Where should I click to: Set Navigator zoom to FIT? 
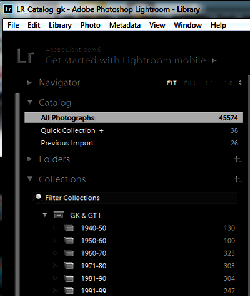coord(172,83)
